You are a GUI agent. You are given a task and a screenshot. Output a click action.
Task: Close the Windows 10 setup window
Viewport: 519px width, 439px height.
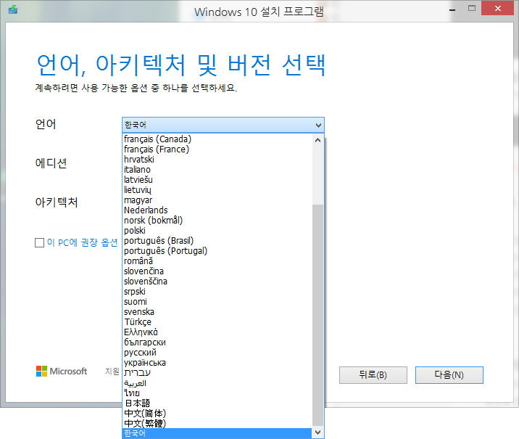497,8
